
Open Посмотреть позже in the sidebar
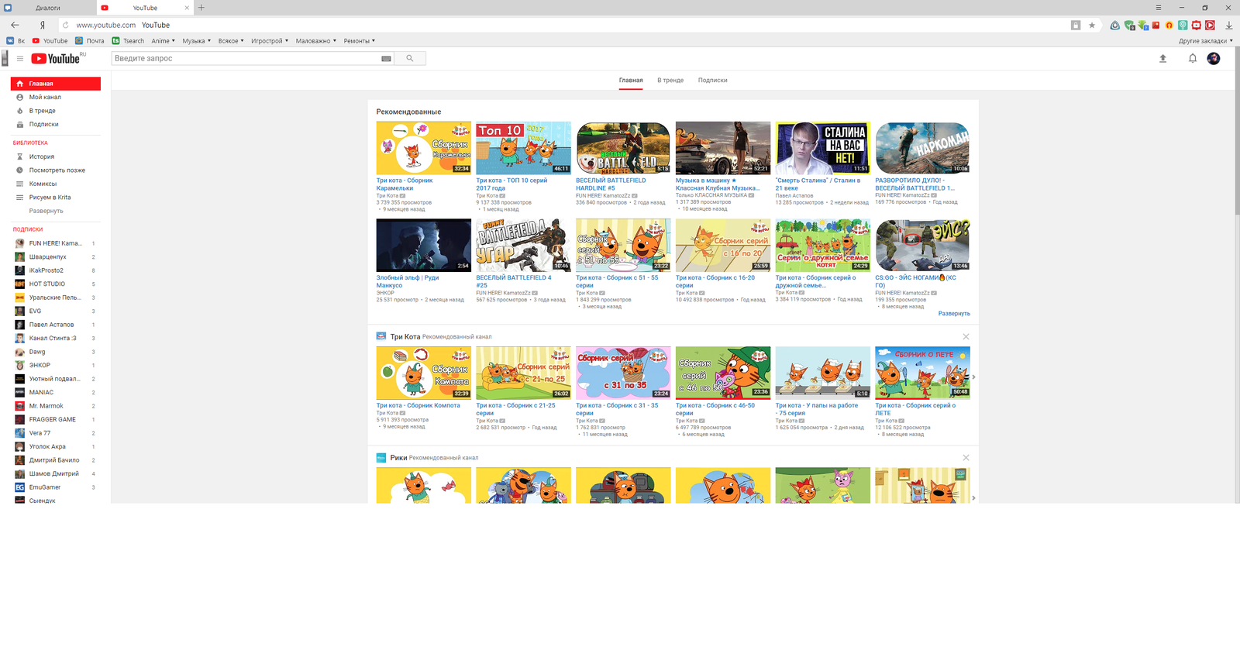coord(56,170)
